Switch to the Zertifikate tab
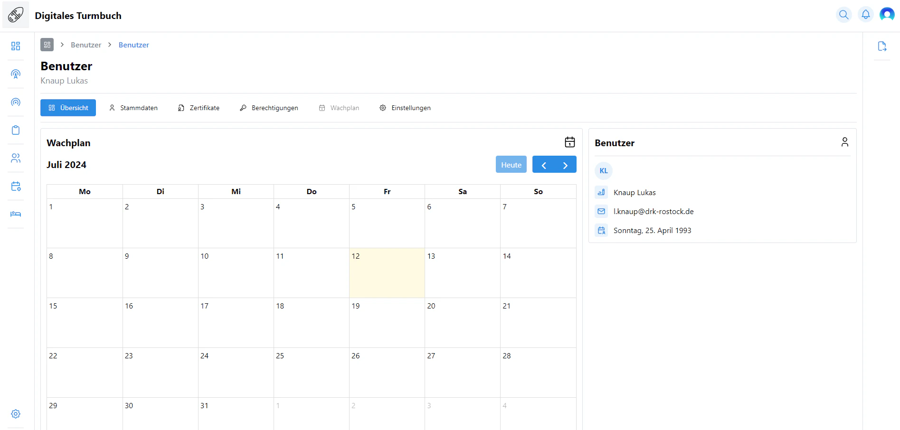This screenshot has width=900, height=430. pyautogui.click(x=199, y=108)
